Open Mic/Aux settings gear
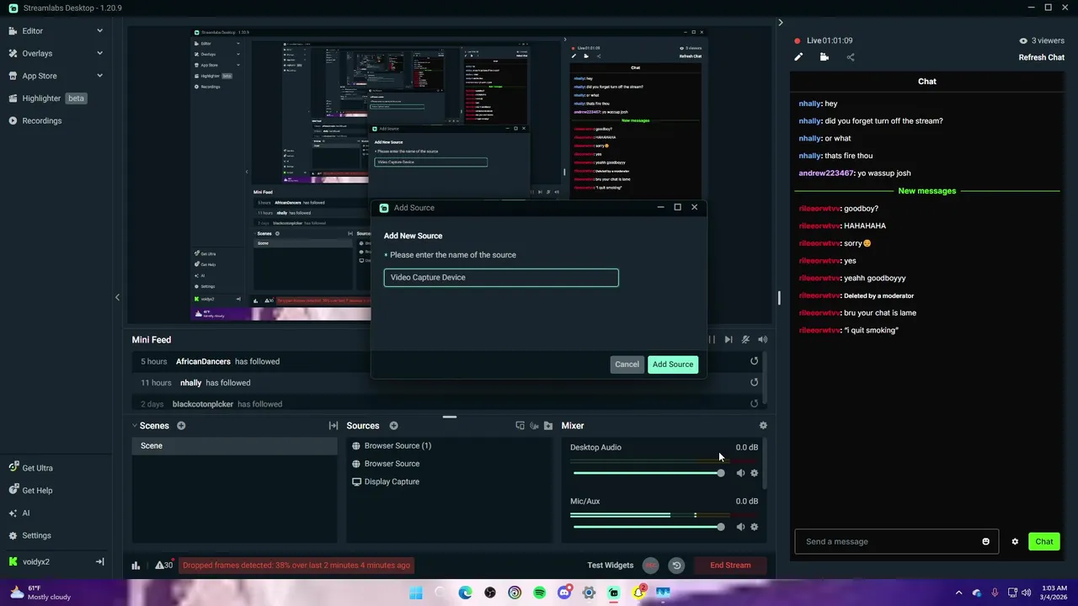Screen dimensions: 1078x606 pos(754,527)
